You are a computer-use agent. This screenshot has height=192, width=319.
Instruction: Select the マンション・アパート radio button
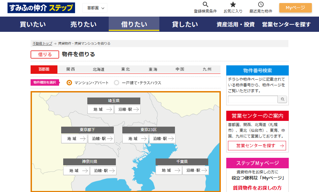pos(69,83)
